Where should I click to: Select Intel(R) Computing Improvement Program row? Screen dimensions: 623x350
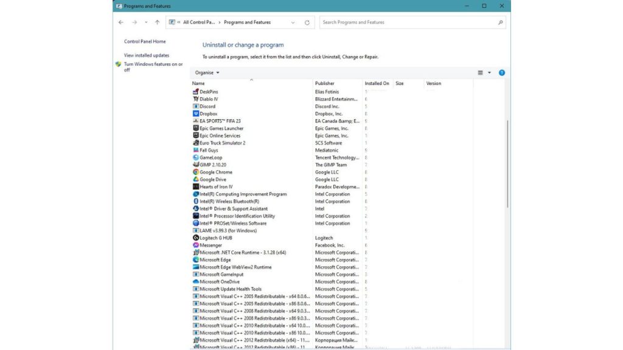tap(332, 194)
